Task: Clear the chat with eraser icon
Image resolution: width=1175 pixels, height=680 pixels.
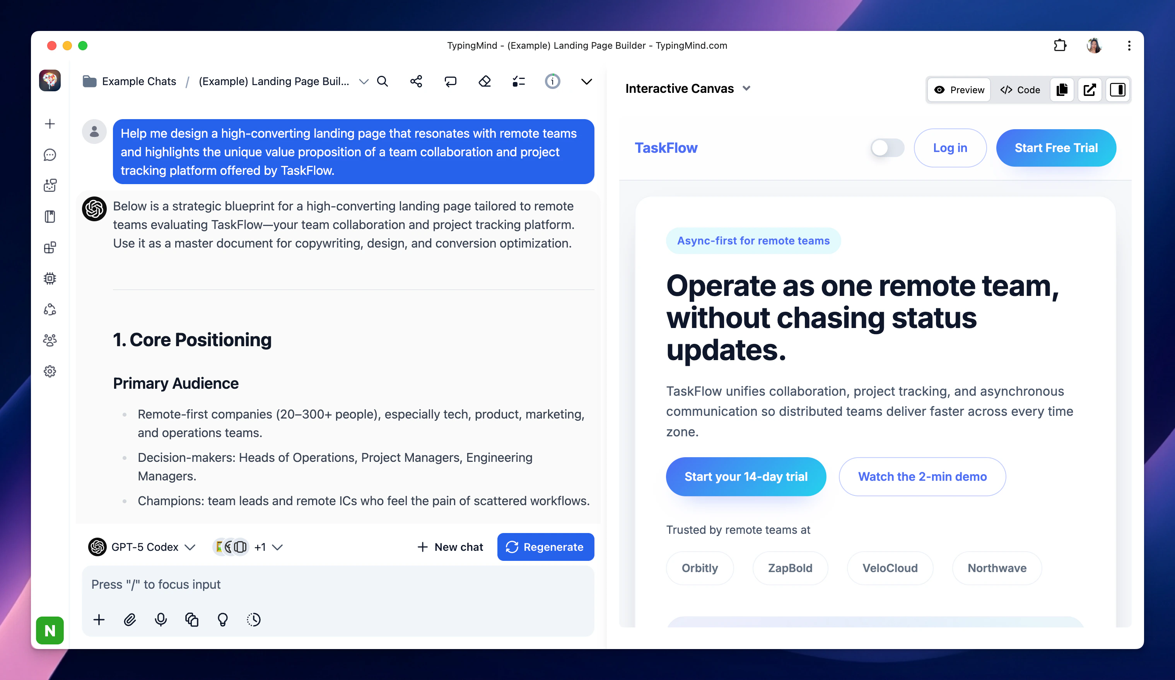Action: [x=485, y=82]
